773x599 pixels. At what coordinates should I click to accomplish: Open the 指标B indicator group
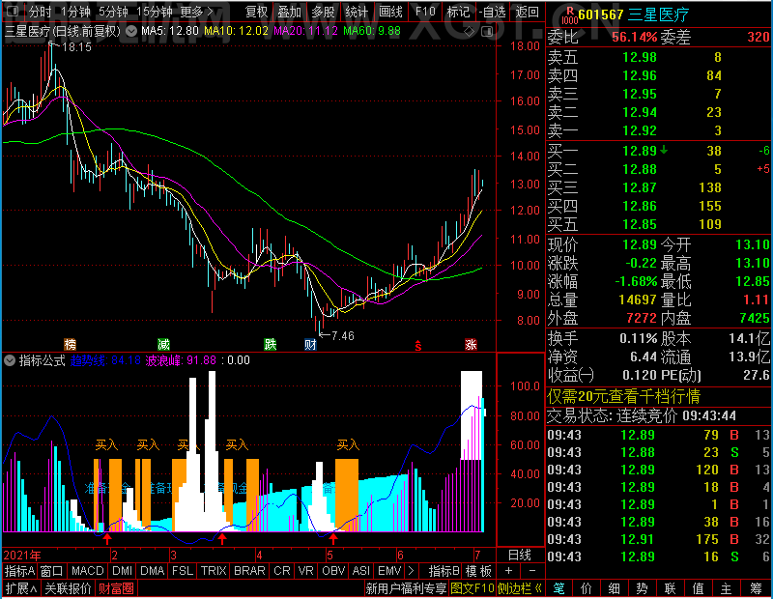tap(444, 571)
